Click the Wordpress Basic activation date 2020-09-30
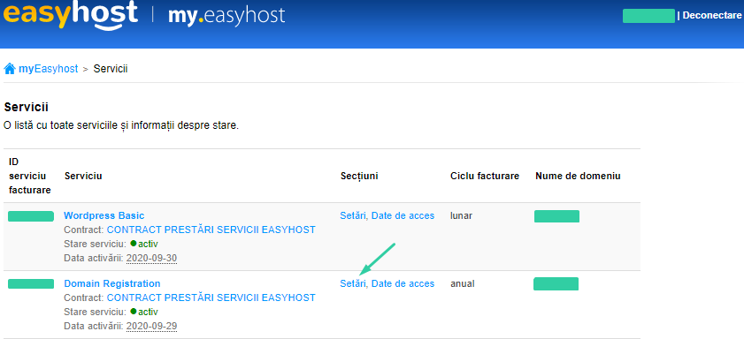Image resolution: width=744 pixels, height=339 pixels. tap(151, 259)
